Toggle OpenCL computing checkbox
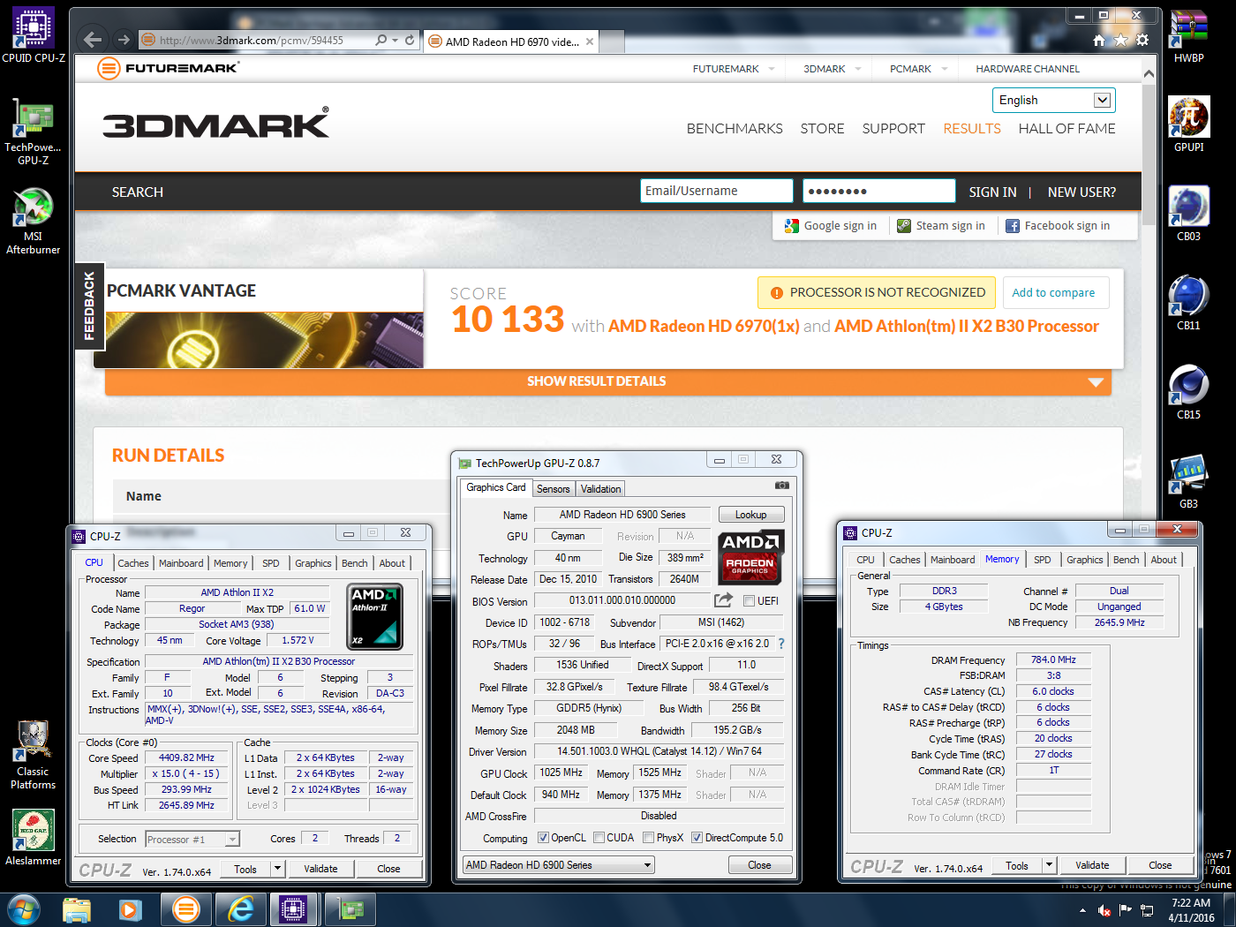The image size is (1236, 927). tap(544, 838)
